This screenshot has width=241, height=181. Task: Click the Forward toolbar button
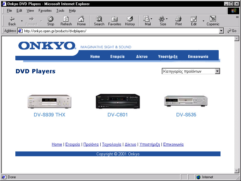32,21
